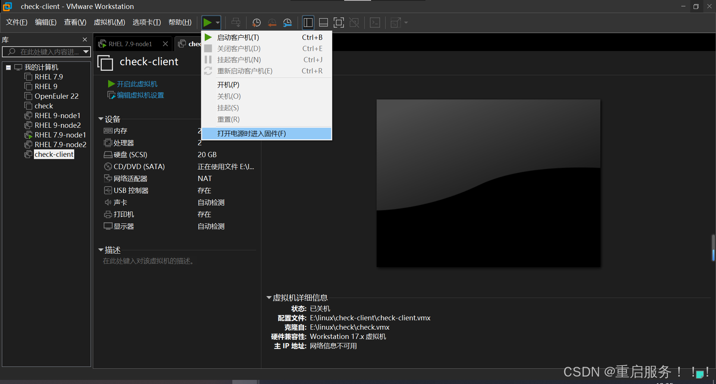Collapse the 设备 section

tap(101, 119)
